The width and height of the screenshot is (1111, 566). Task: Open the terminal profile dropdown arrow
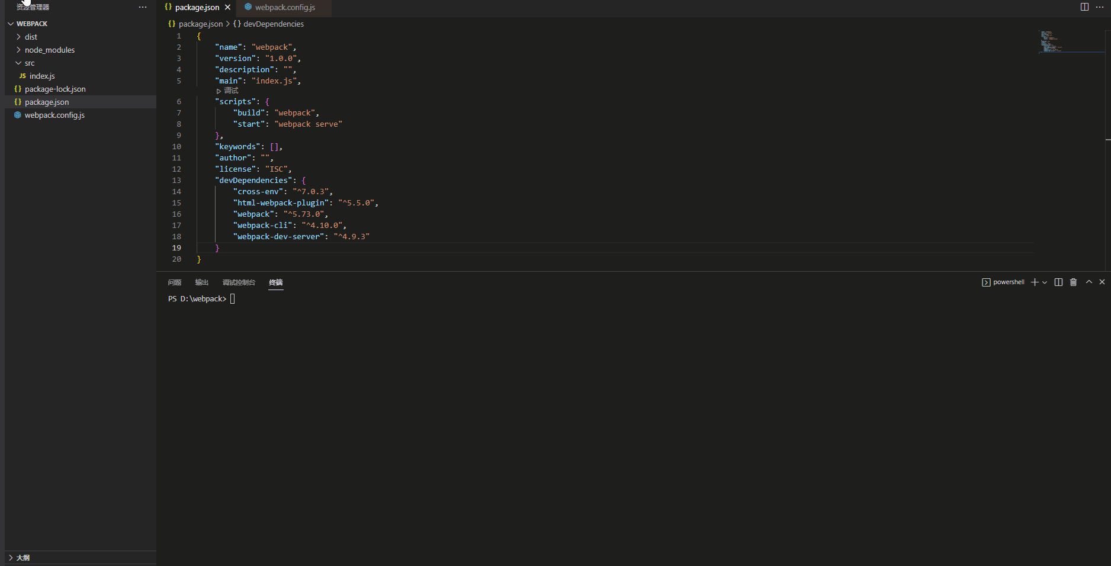coord(1045,282)
